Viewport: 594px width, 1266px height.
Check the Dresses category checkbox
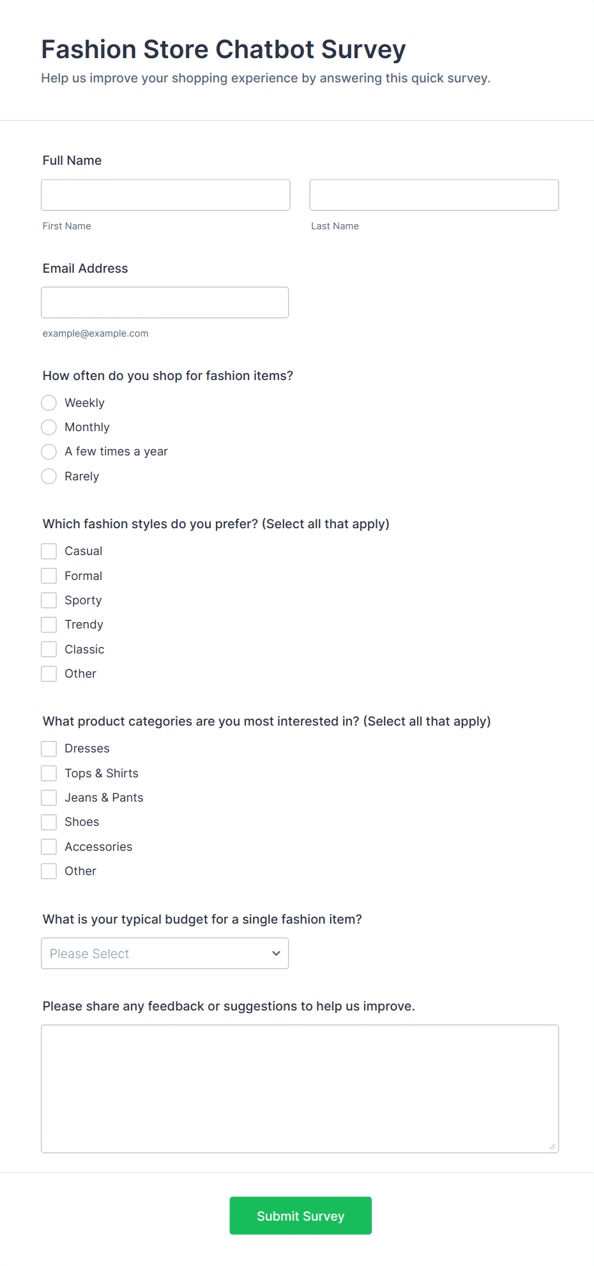[x=49, y=749]
